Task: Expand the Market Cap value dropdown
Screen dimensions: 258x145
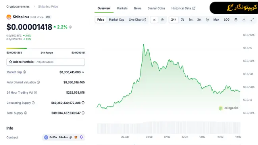Action: click(x=83, y=72)
